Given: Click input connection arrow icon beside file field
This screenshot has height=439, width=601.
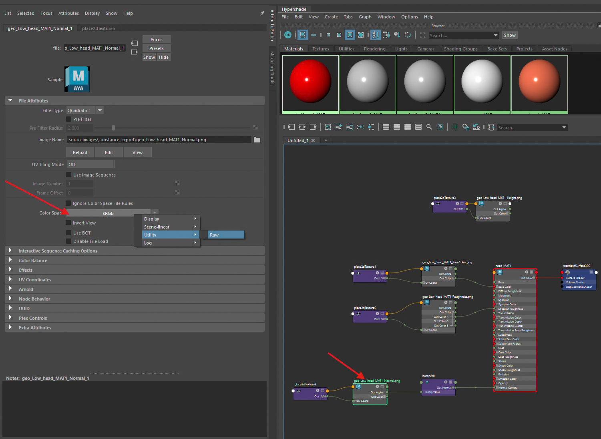Looking at the screenshot, I should point(135,43).
